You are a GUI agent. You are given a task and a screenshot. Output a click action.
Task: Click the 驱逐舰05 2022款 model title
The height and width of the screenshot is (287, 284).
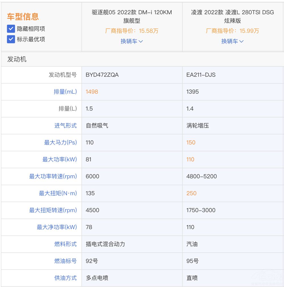[x=131, y=16]
